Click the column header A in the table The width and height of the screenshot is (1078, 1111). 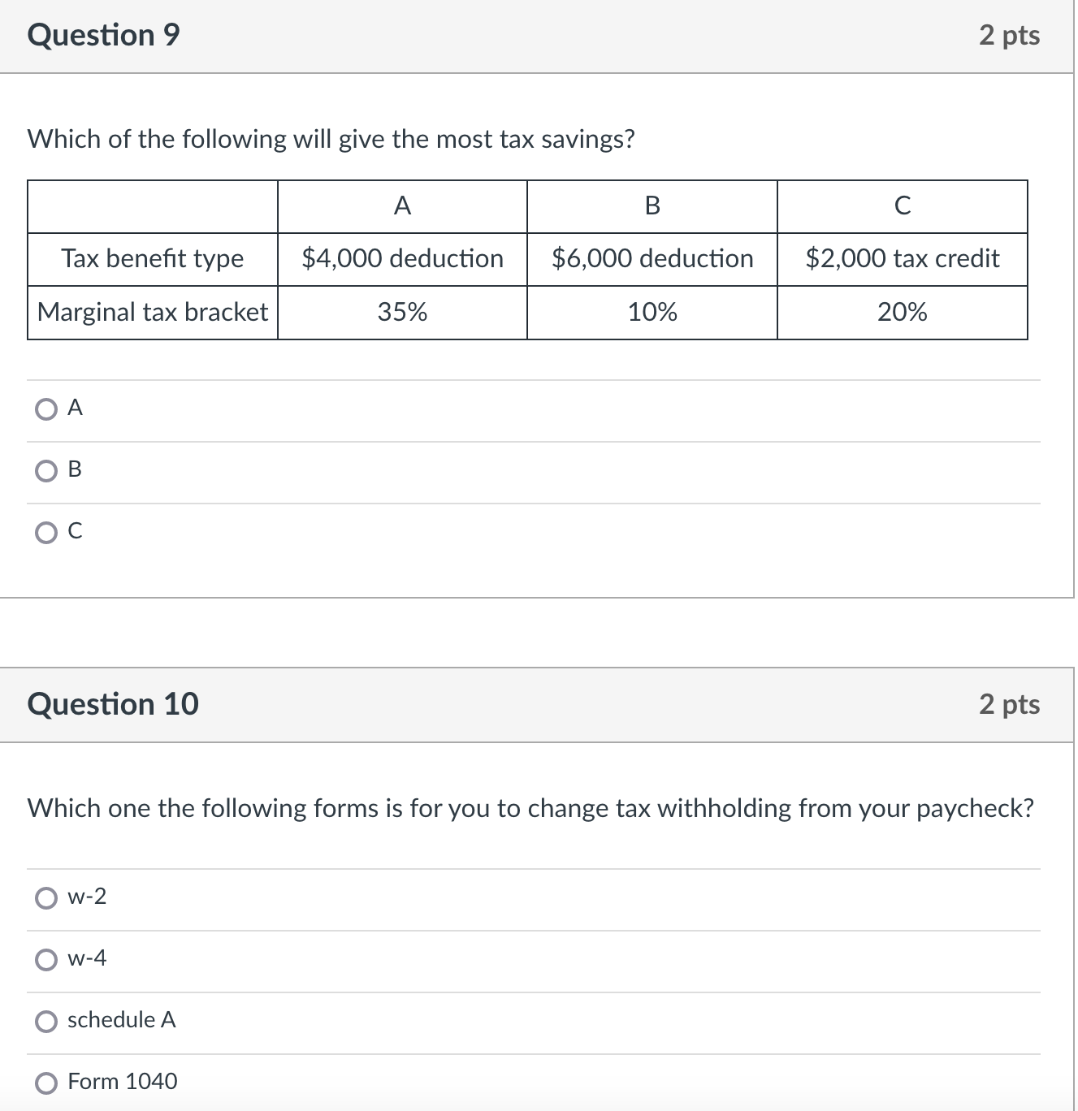pyautogui.click(x=401, y=207)
